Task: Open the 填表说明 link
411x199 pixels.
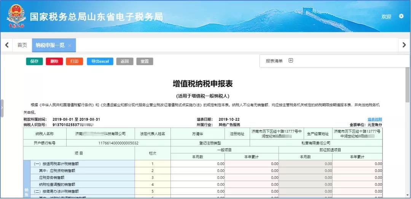Action: point(375,119)
